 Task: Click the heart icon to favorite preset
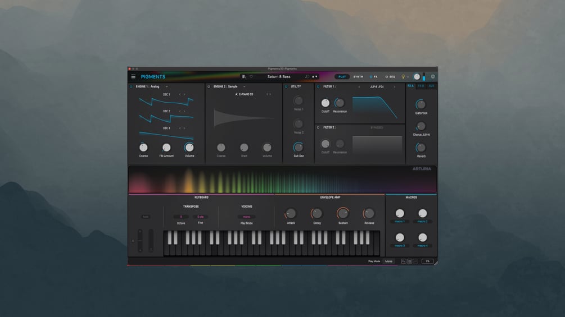click(x=251, y=76)
